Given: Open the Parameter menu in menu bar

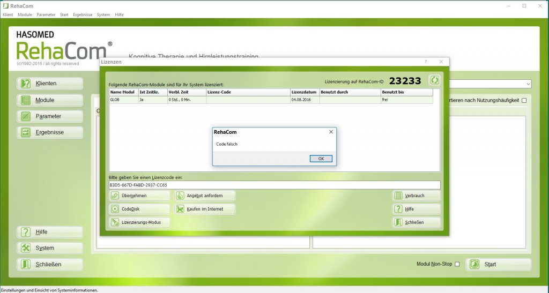Looking at the screenshot, I should click(46, 14).
